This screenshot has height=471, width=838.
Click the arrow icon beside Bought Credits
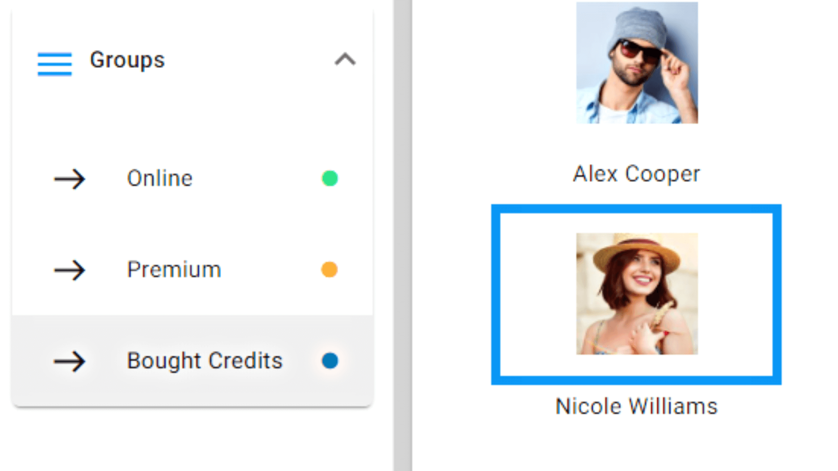(69, 361)
